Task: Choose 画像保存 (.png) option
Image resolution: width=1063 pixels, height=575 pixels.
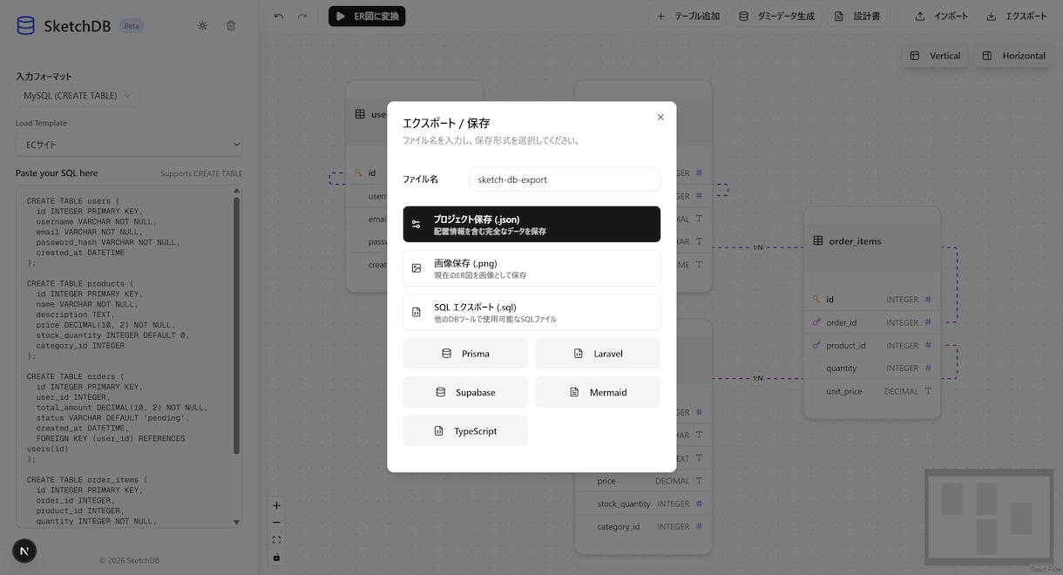Action: (x=531, y=268)
